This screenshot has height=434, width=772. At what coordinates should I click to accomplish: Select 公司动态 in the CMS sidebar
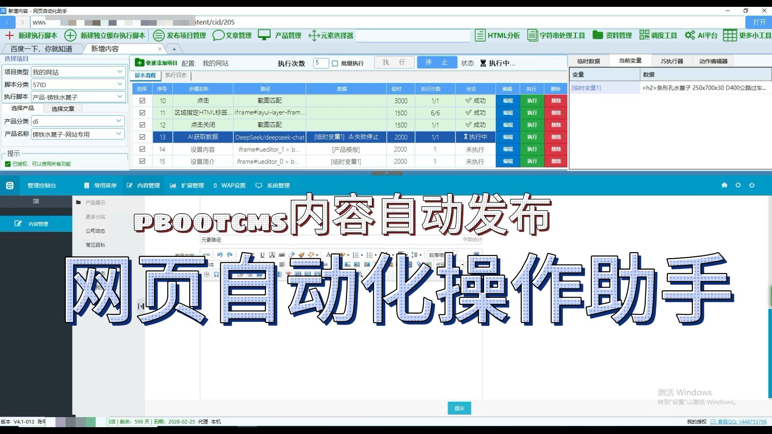click(x=95, y=231)
